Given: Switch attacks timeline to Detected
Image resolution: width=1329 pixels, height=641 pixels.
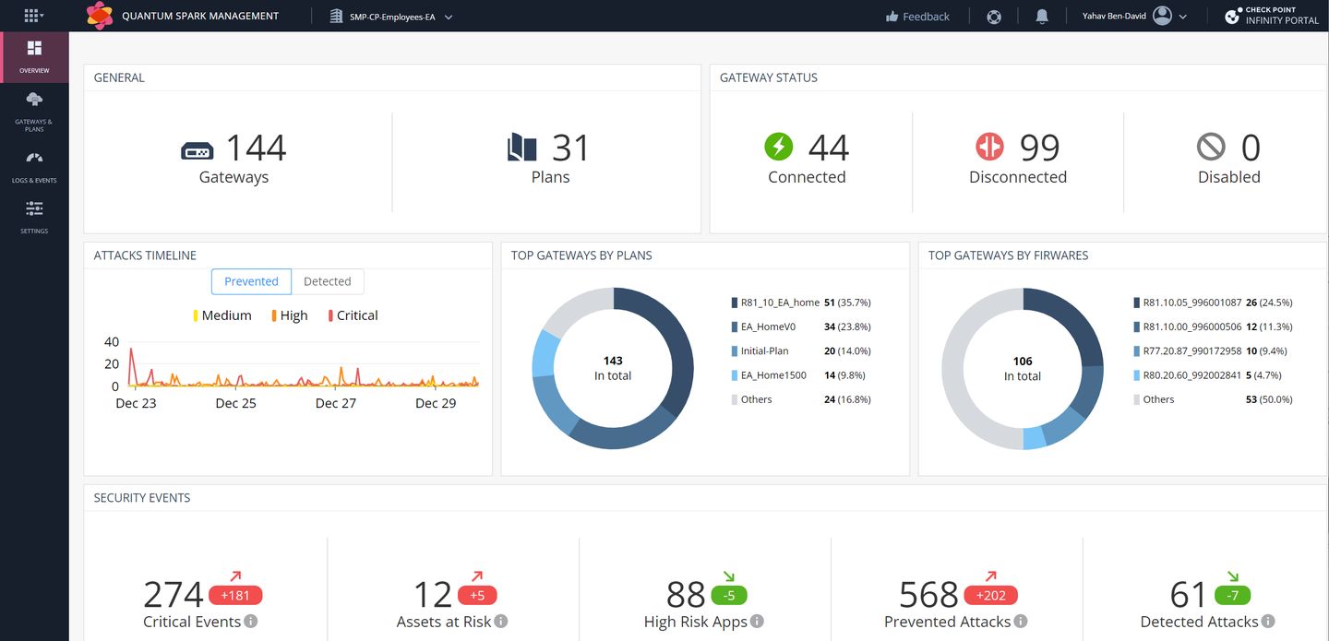Looking at the screenshot, I should coord(328,281).
